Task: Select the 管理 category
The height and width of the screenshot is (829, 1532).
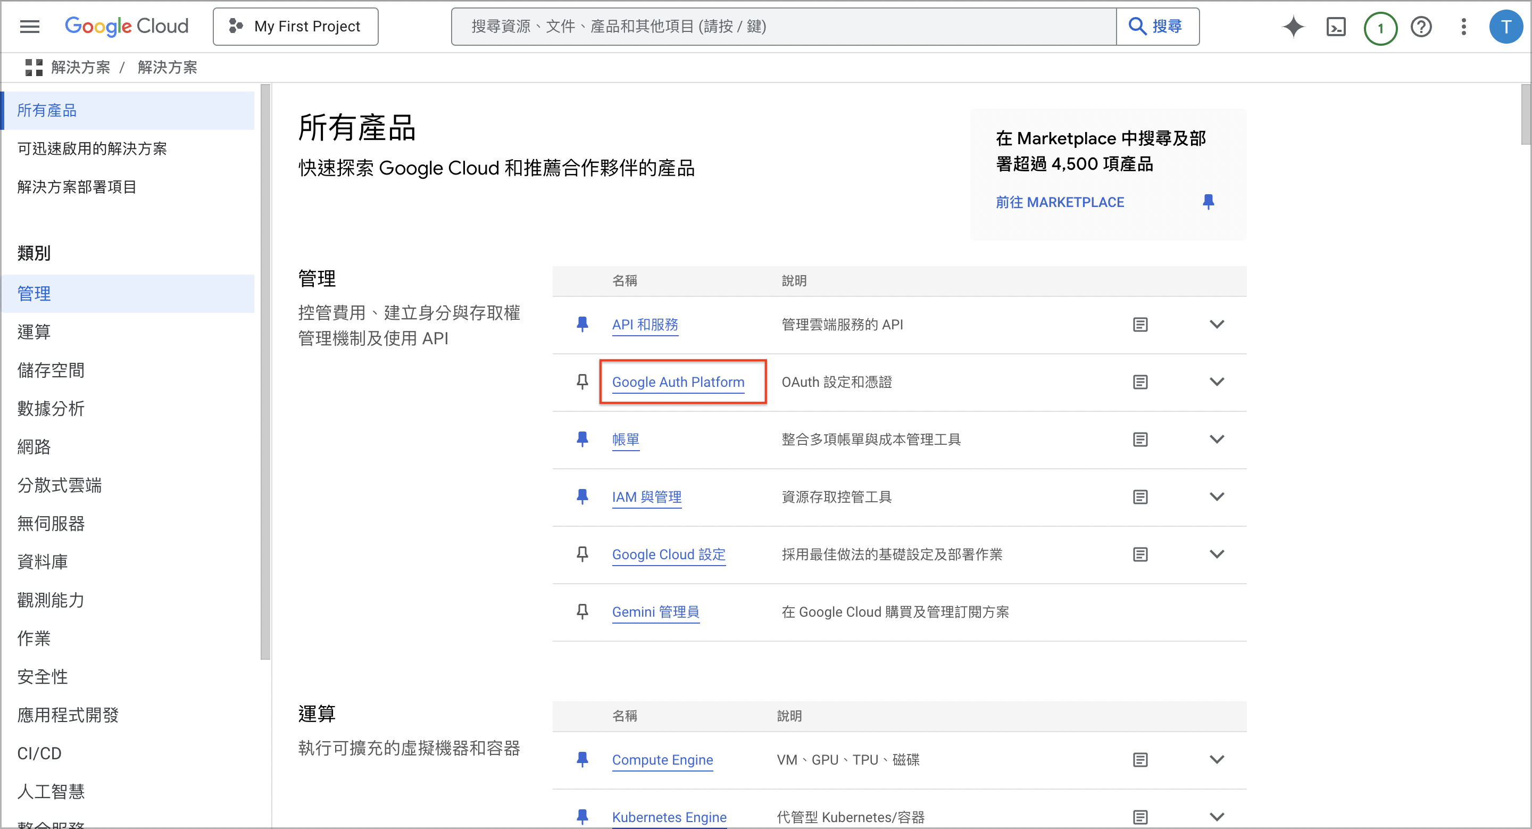Action: (128, 293)
